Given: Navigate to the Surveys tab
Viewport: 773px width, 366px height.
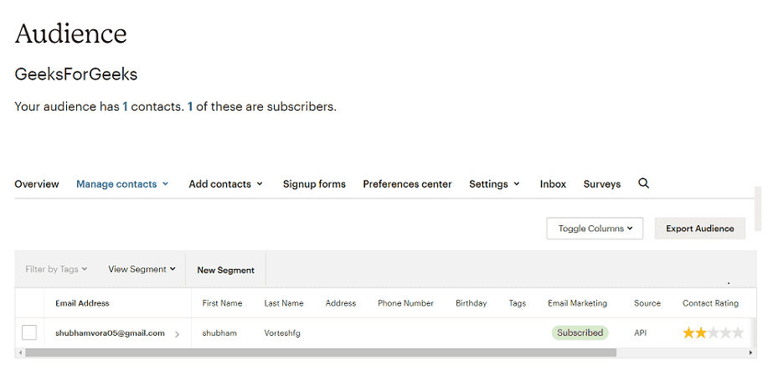Looking at the screenshot, I should (602, 184).
